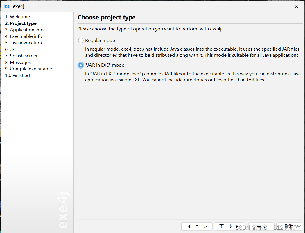Viewport: 305px width, 233px height.
Task: Open step 3. Application info
Action: pos(24,30)
